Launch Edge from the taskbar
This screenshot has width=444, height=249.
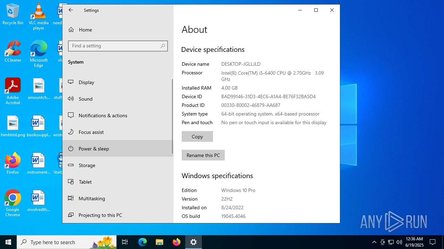[x=143, y=242]
